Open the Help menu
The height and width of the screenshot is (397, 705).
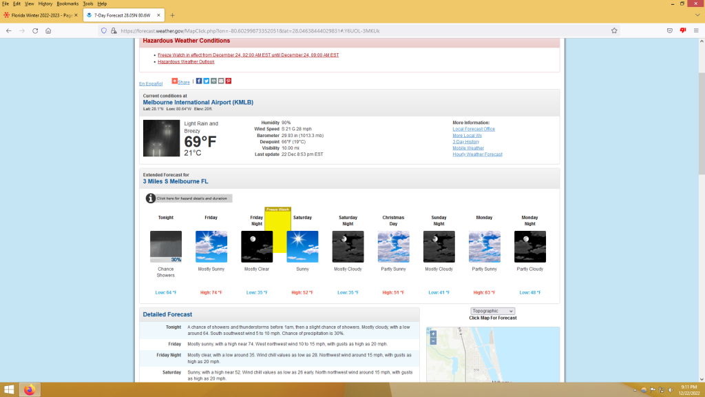[102, 3]
